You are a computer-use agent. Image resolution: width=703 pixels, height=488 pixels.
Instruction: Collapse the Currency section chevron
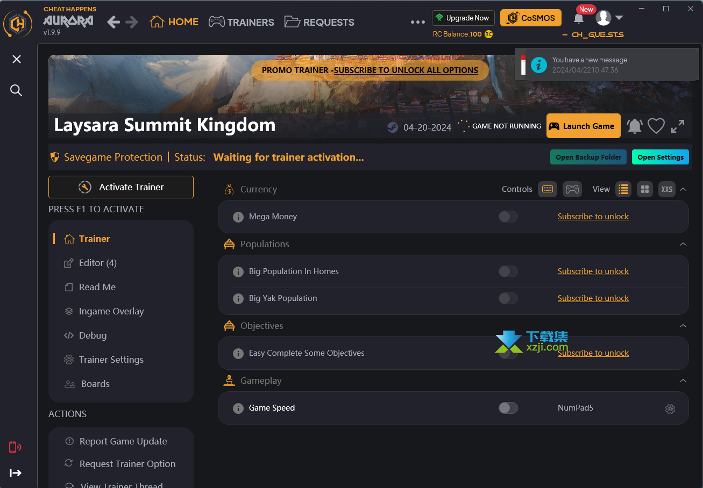point(683,189)
